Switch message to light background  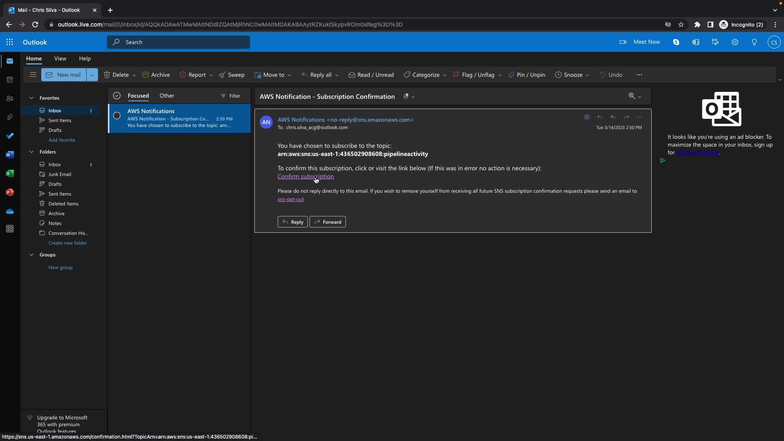587,117
